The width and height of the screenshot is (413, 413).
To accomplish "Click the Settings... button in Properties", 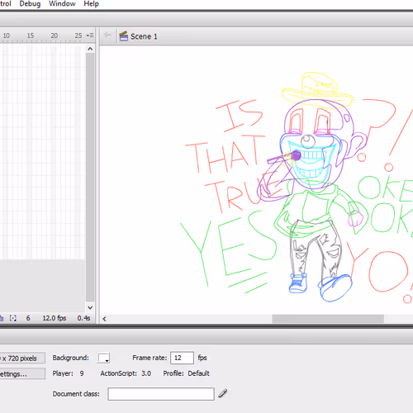I will [22, 374].
